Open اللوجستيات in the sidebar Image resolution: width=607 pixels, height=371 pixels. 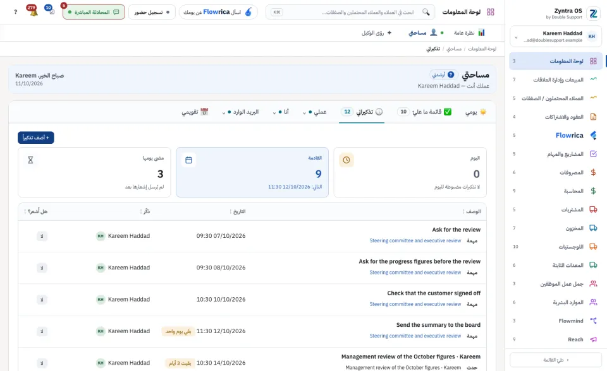click(556, 247)
